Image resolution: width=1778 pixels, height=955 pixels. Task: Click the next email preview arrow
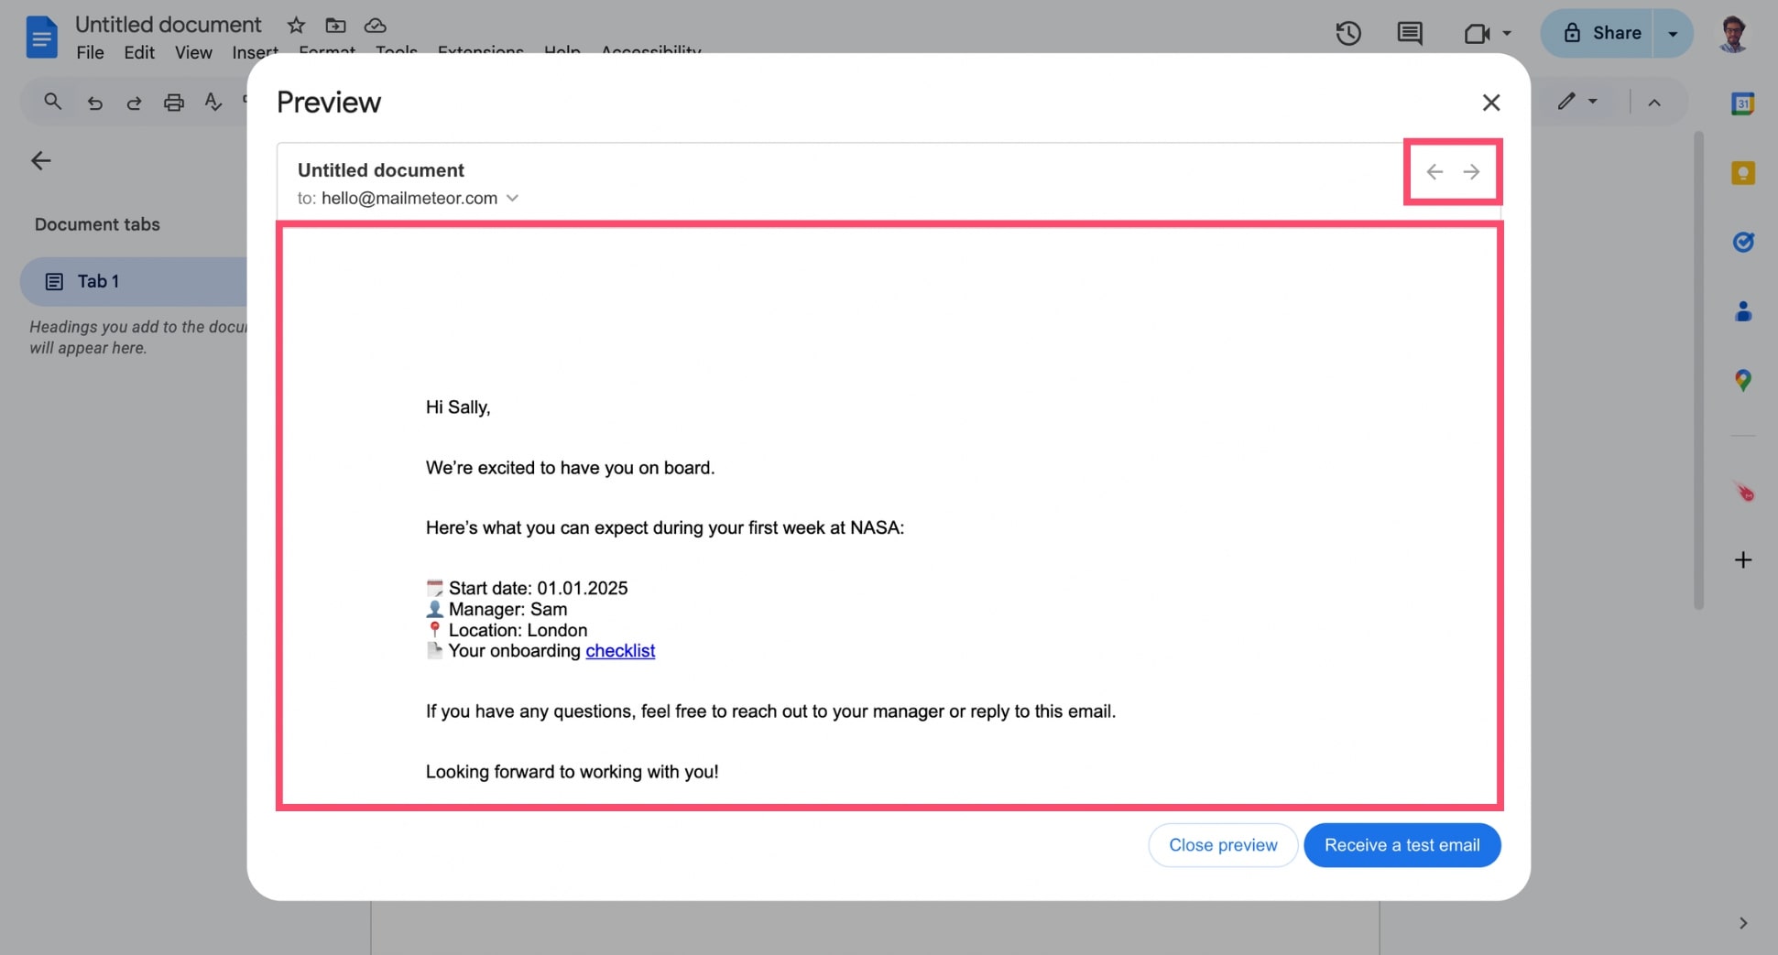[x=1470, y=170]
